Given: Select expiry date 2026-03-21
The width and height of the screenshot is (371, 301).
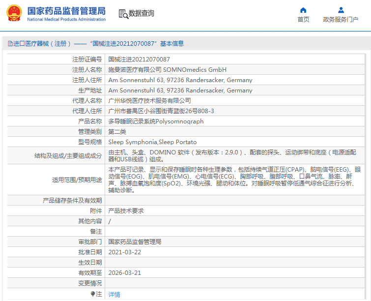Looking at the screenshot, I should pos(125,273).
